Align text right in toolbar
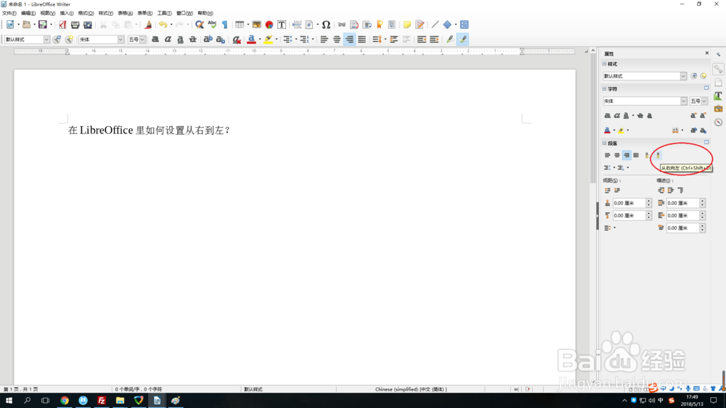The width and height of the screenshot is (726, 408). click(349, 39)
